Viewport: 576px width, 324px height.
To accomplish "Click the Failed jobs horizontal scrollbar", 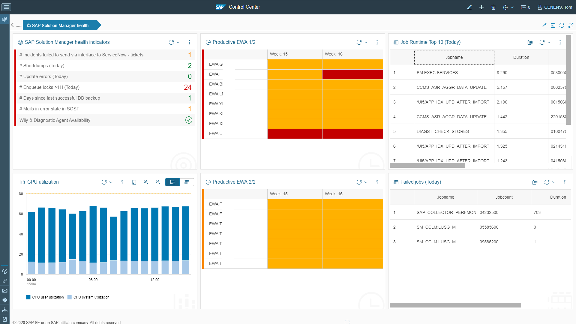I will pos(455,305).
